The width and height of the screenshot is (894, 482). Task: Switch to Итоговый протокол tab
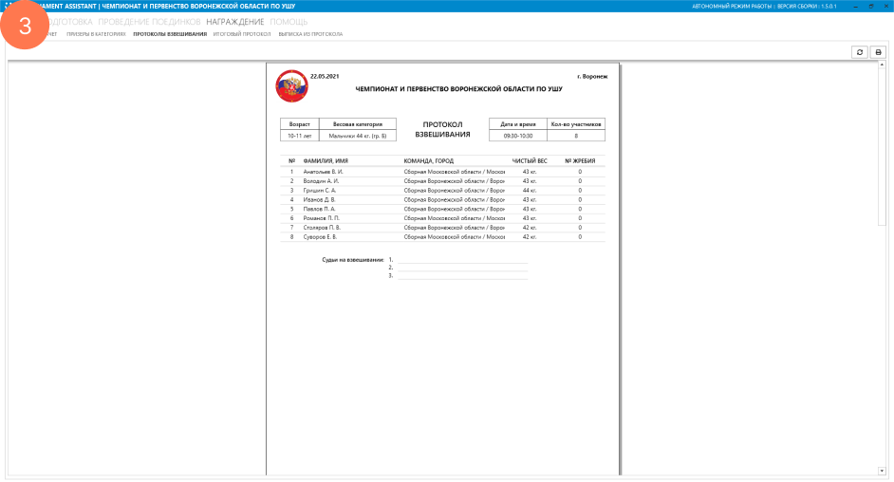click(242, 34)
